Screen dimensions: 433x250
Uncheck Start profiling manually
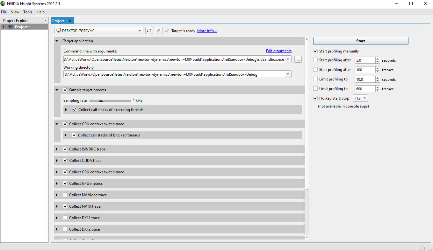coord(315,51)
